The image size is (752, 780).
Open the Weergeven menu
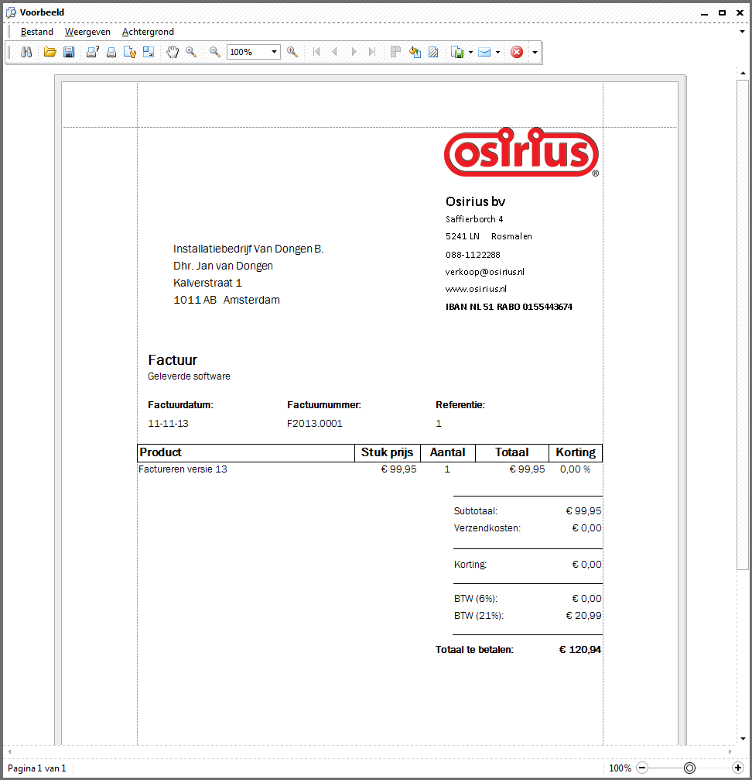click(x=87, y=32)
